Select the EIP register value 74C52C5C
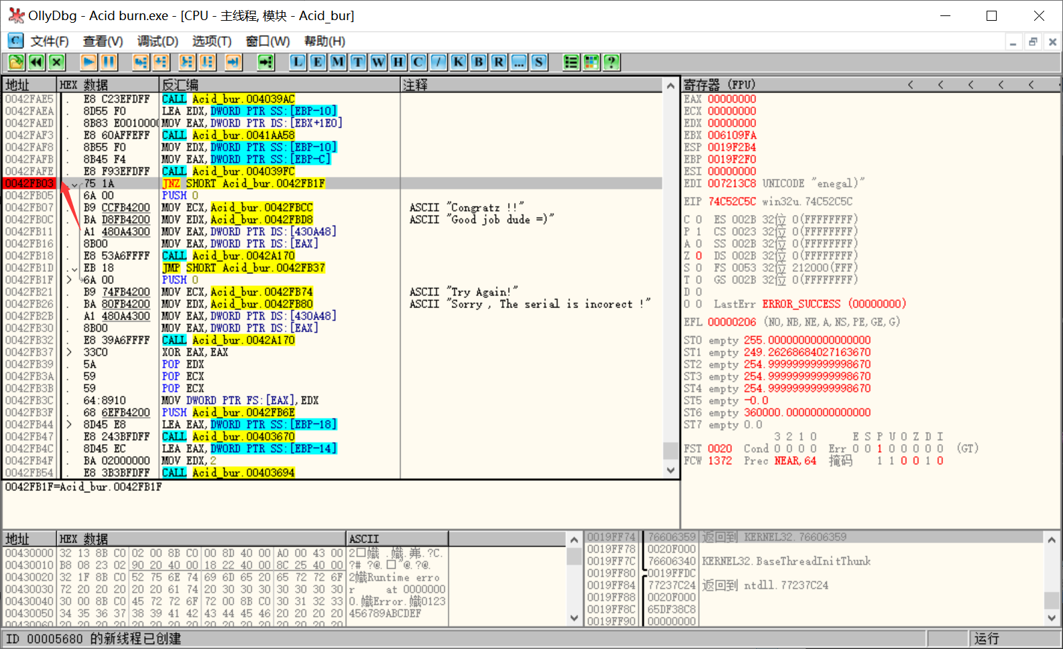 (732, 202)
